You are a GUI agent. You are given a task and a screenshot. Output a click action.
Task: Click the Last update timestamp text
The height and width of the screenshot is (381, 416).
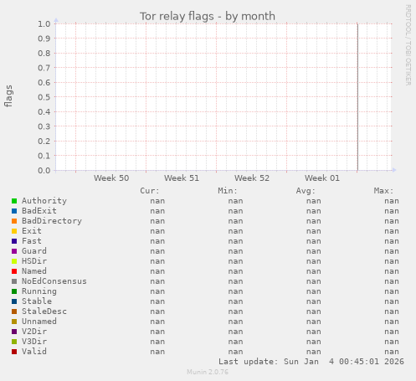(x=311, y=362)
